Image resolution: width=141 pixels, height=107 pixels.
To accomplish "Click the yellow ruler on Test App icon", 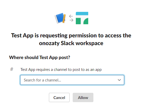I will (x=64, y=19).
